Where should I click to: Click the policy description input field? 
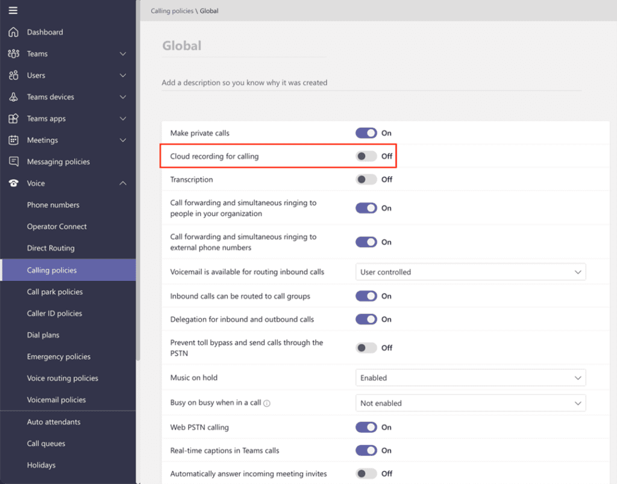pos(371,83)
